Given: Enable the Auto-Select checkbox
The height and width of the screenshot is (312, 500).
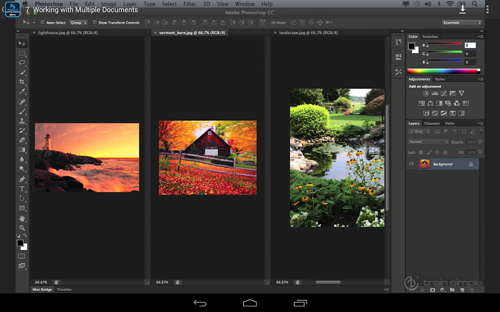Looking at the screenshot, I should [x=43, y=22].
